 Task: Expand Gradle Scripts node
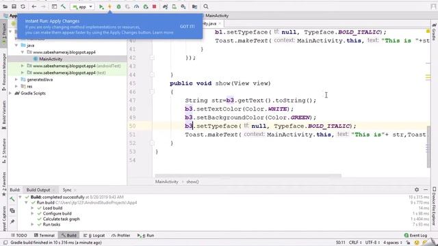point(10,93)
